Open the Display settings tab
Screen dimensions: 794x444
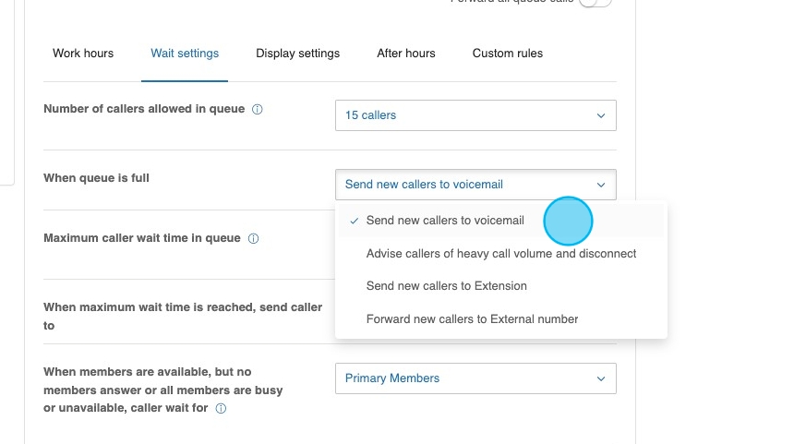(x=297, y=54)
